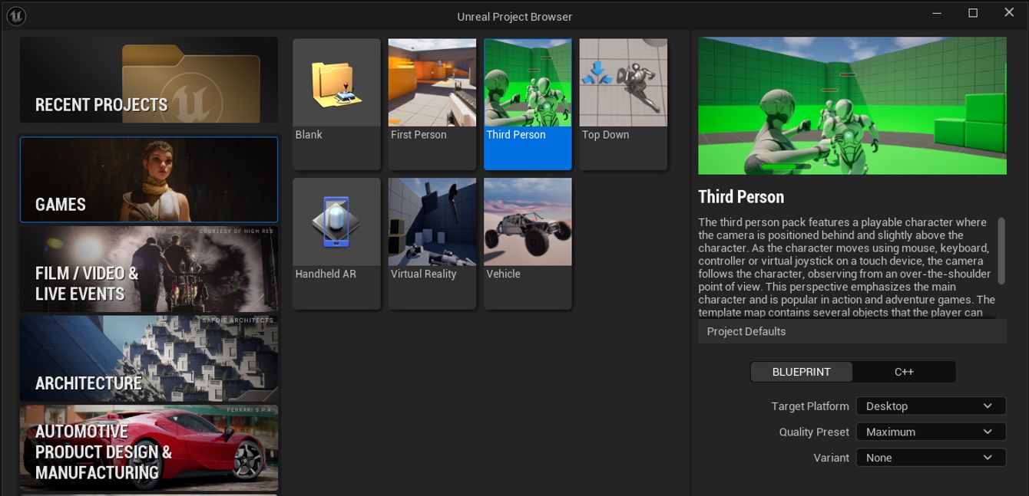Open Automotive Product Design & Manufacturing category
This screenshot has height=496, width=1029.
pos(149,448)
